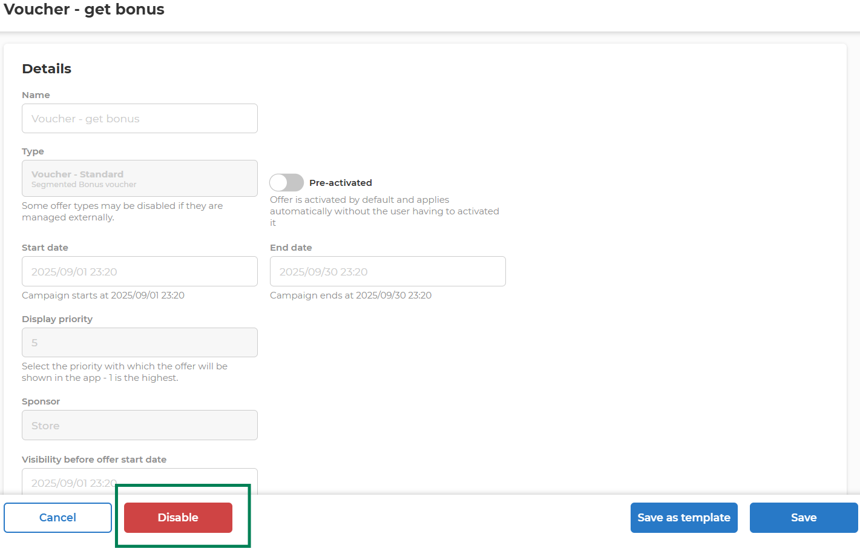Open the Type dropdown Voucher - Standard
Viewport: 860px width, 548px height.
[140, 179]
